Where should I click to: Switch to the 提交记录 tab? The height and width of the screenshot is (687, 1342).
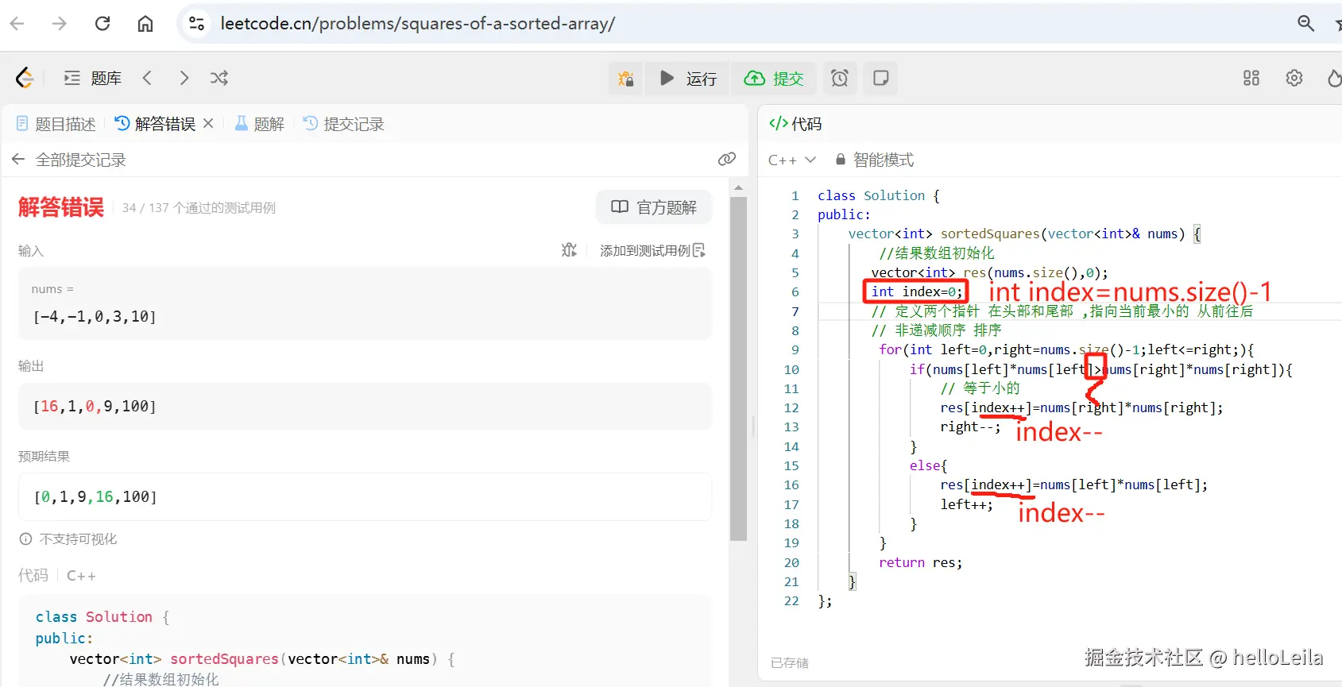(344, 124)
